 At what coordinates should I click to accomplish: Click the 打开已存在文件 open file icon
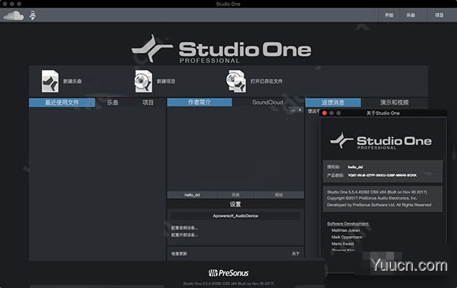point(236,81)
